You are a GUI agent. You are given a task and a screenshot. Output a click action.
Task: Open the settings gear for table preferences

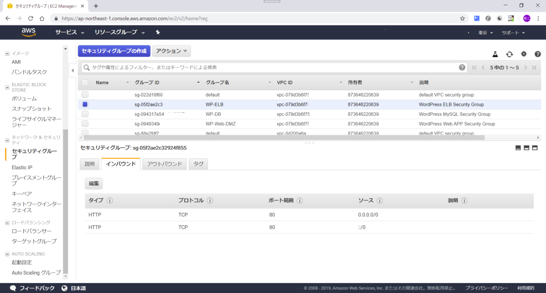524,54
